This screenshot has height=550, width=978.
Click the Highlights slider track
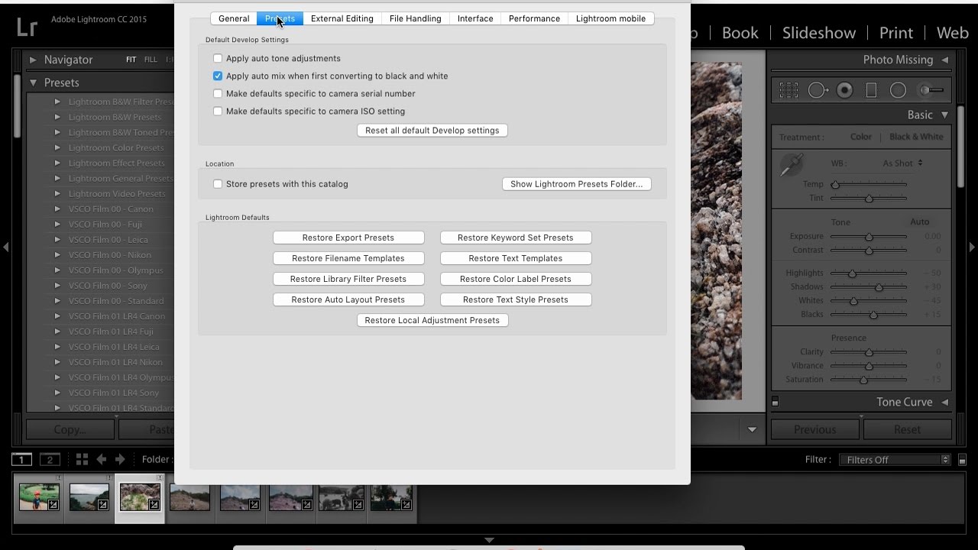coord(869,273)
